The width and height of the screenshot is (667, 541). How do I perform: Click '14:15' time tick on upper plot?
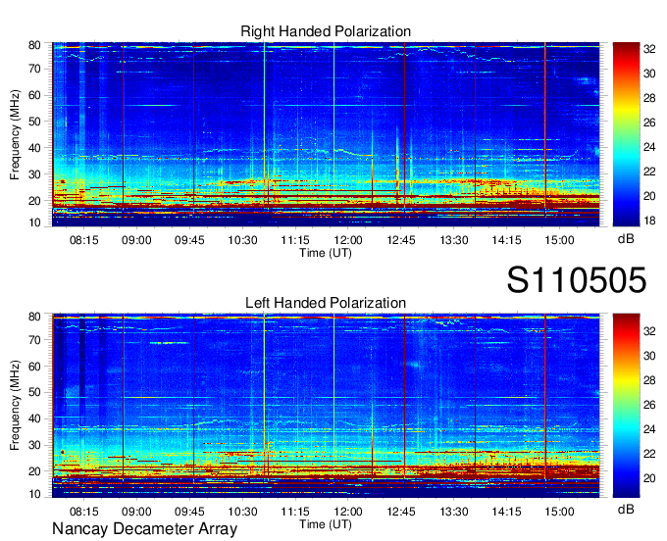(x=507, y=240)
